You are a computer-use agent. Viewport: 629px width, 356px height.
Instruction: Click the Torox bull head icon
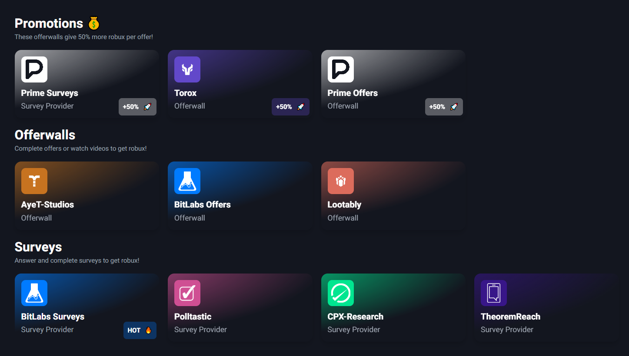pos(187,69)
